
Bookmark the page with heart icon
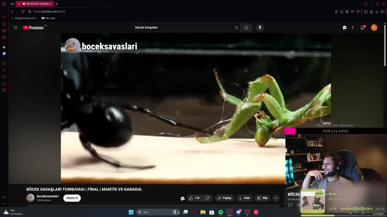(x=358, y=11)
